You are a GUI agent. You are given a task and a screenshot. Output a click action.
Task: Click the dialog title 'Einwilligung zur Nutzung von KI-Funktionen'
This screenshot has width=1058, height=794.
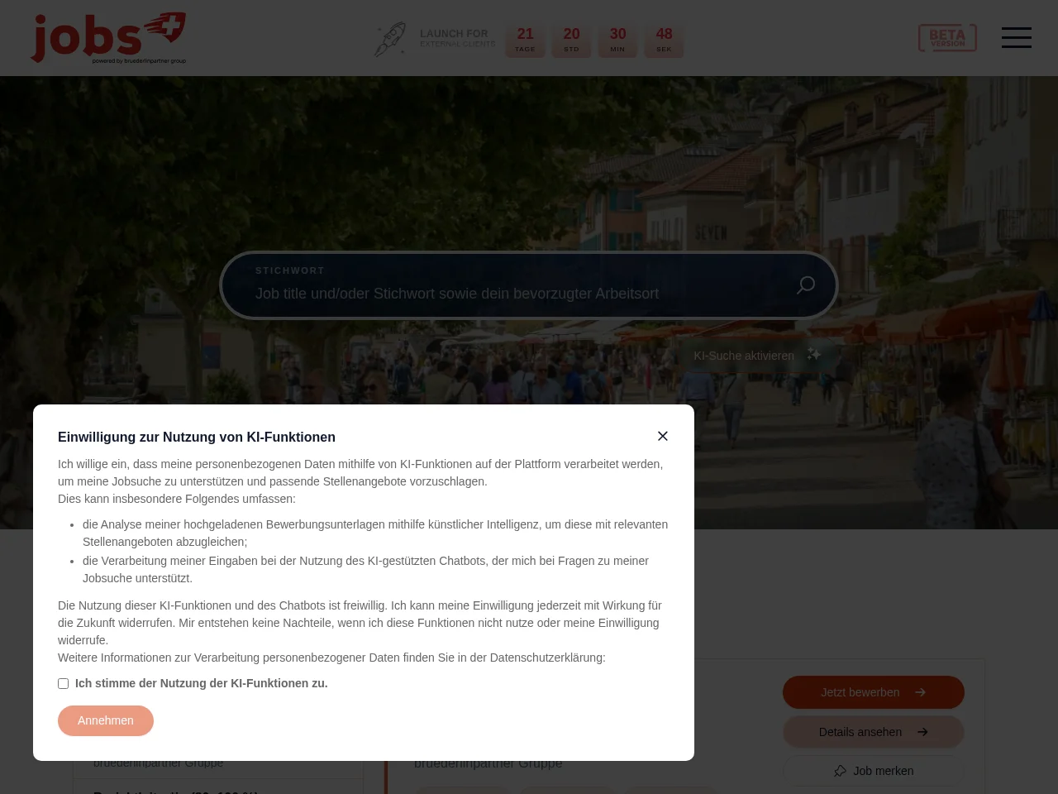click(x=197, y=437)
